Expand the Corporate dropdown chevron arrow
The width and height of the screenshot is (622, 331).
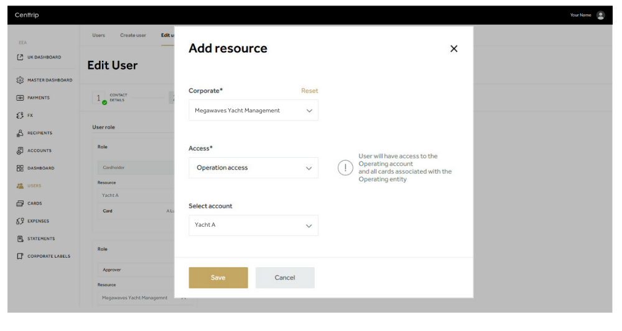tap(309, 111)
